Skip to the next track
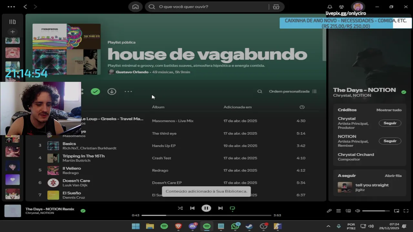This screenshot has width=413, height=232. coord(220,208)
